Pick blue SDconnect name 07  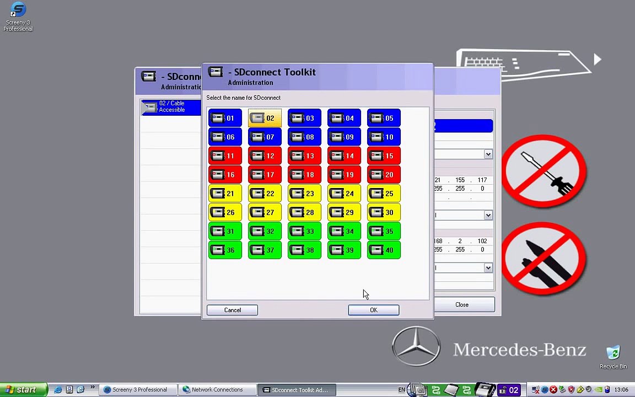point(265,137)
